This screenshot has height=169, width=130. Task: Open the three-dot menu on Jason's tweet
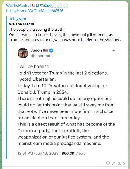114,51
